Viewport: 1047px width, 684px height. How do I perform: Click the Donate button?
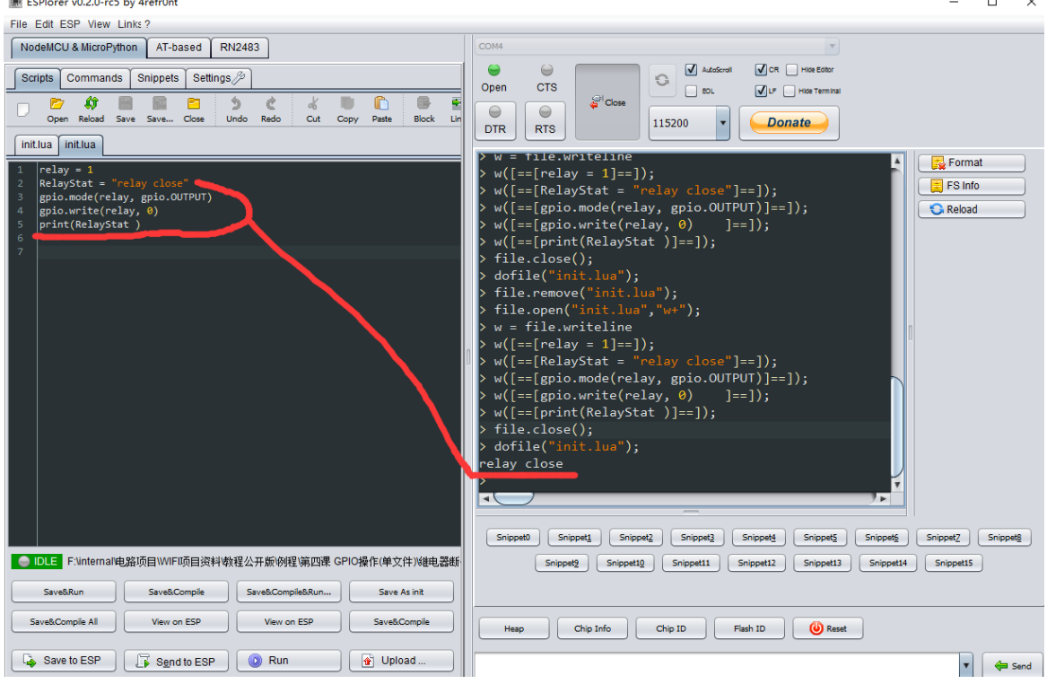click(789, 123)
